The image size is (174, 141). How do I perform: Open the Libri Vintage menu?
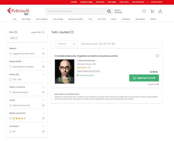click(58, 19)
